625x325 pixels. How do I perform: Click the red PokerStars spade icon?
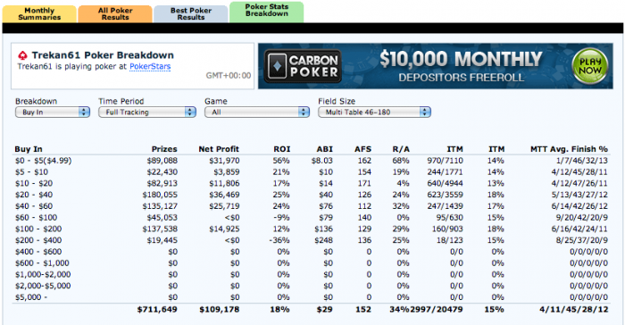click(x=22, y=55)
